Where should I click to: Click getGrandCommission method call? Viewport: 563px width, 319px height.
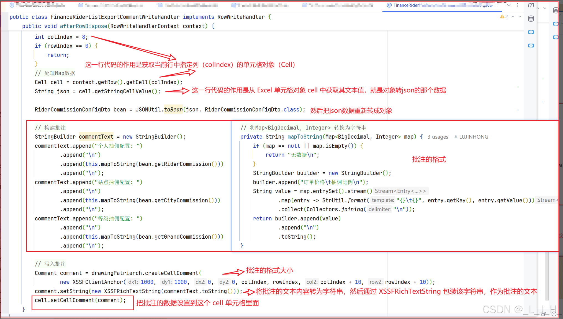(183, 237)
